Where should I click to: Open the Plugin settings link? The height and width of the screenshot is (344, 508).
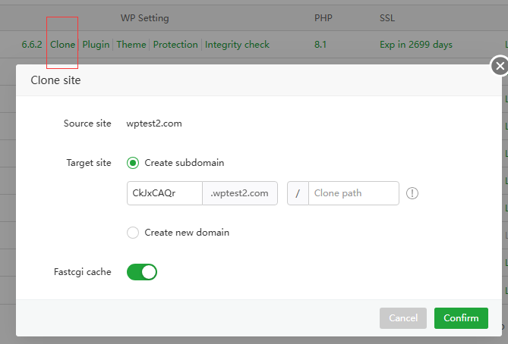coord(96,45)
